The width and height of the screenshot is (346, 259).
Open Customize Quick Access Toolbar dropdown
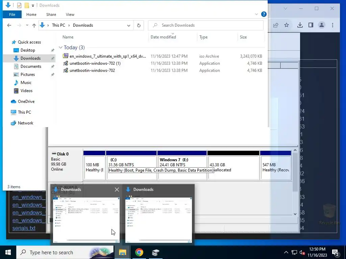coord(33,5)
